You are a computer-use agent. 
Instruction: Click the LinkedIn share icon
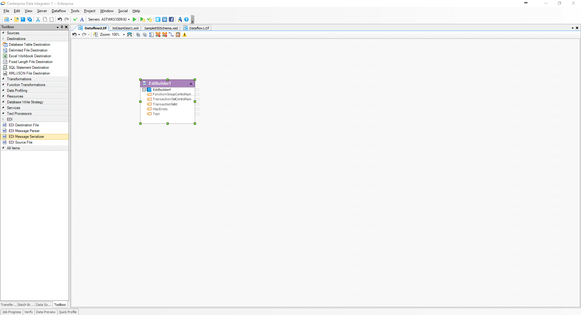coord(165,19)
